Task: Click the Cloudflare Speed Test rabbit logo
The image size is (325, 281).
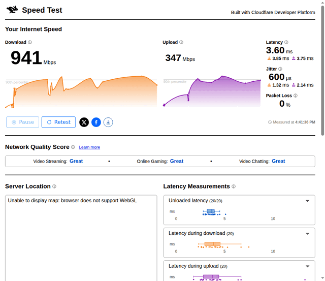Action: pos(12,10)
